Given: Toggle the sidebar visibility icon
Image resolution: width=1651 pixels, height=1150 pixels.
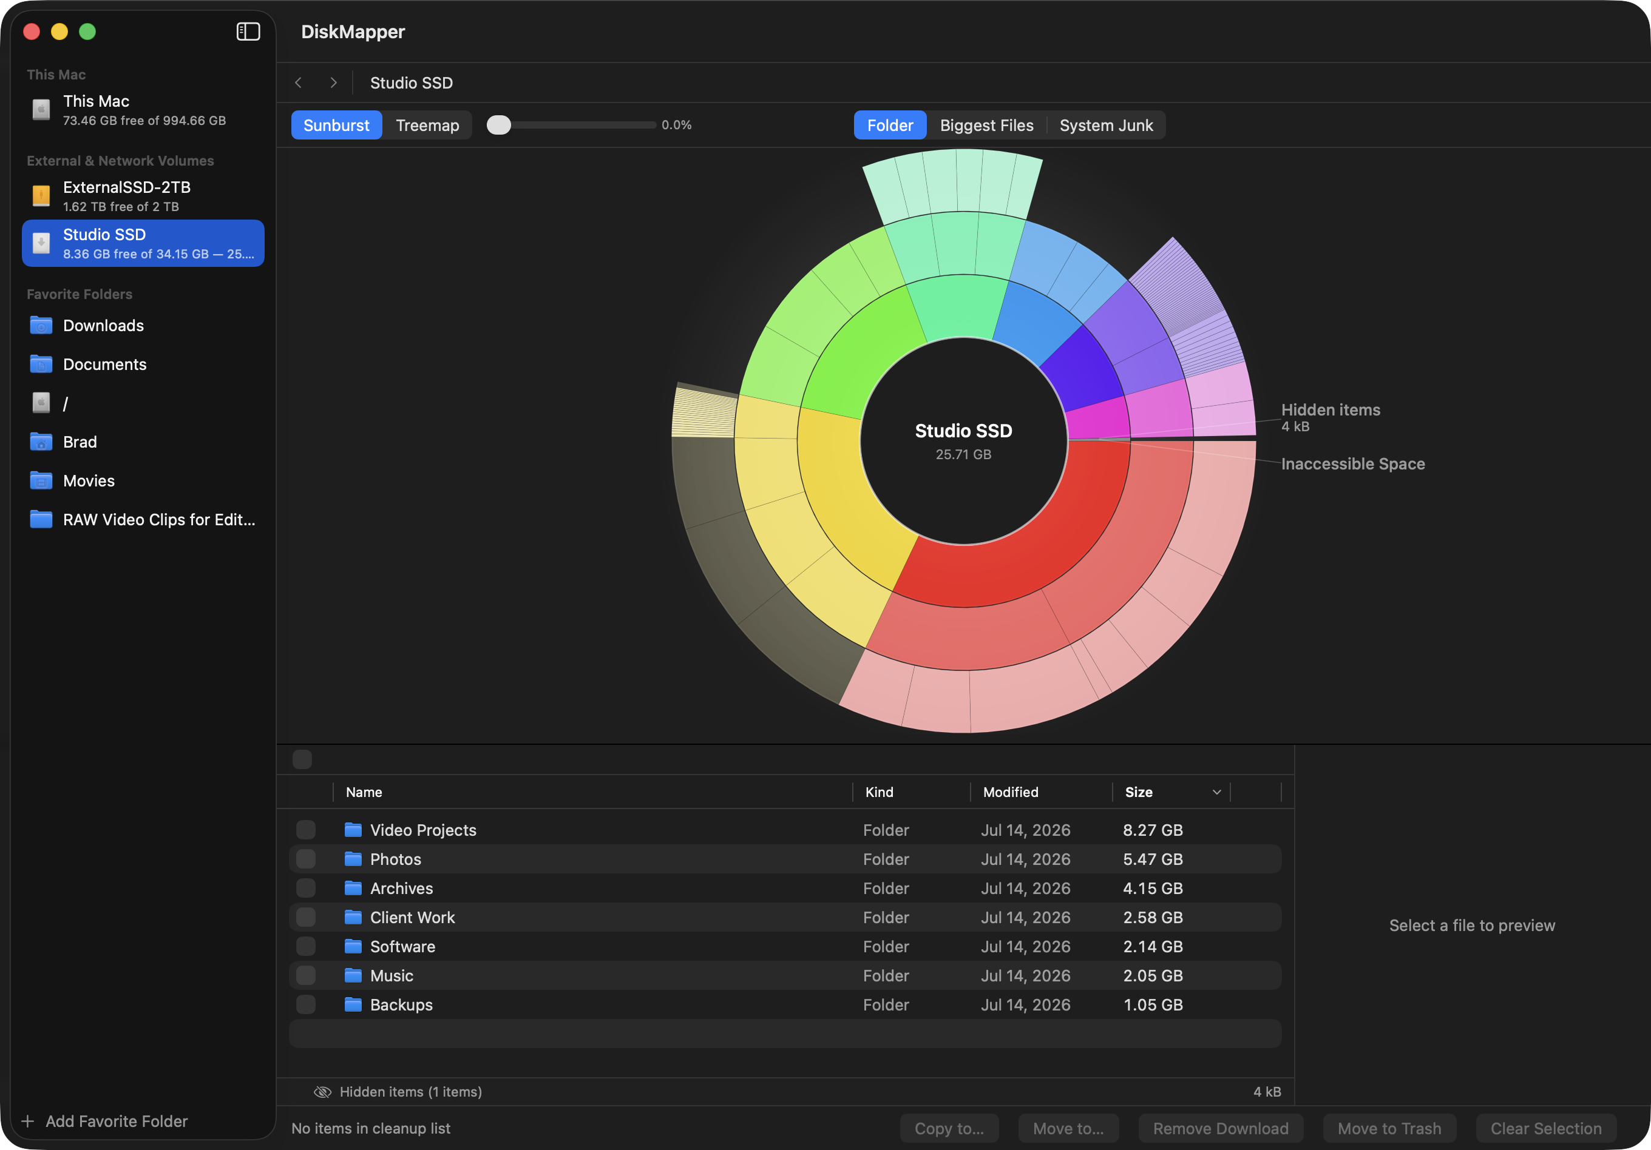Looking at the screenshot, I should pyautogui.click(x=248, y=32).
